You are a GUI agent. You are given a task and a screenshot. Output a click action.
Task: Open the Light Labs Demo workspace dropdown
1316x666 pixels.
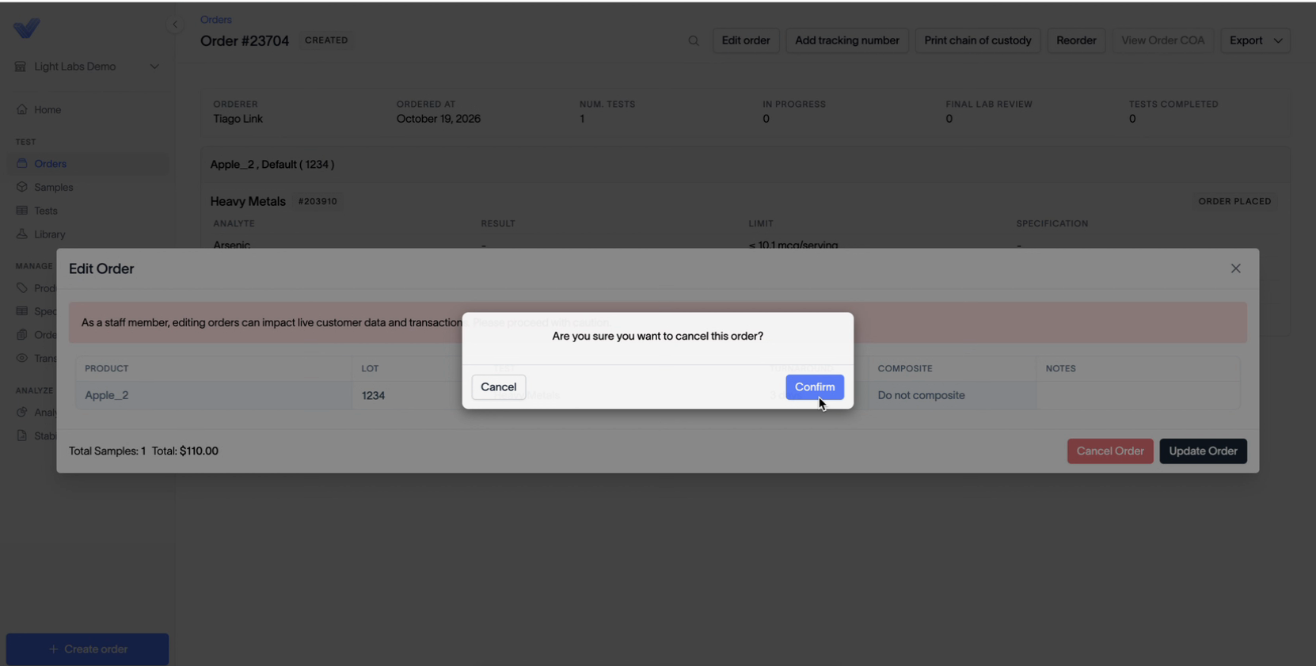point(87,67)
